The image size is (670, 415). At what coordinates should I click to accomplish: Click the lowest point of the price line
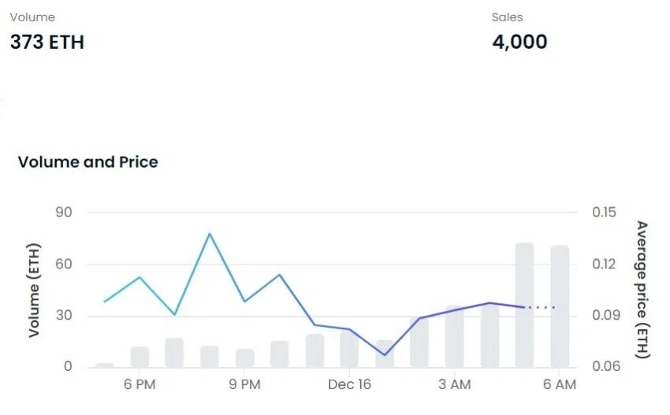(x=385, y=355)
